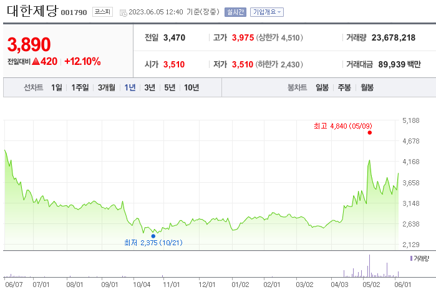This screenshot has height=297, width=436.
Task: Click the blue 최저 2,375 low marker dot
Action: pos(153,236)
